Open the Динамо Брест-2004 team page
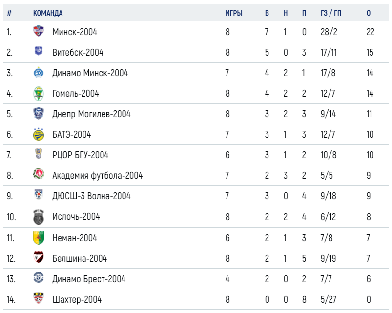392x313 pixels. click(x=89, y=279)
